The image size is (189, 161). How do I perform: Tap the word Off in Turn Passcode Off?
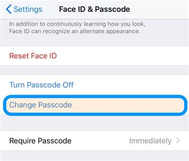tap(68, 85)
